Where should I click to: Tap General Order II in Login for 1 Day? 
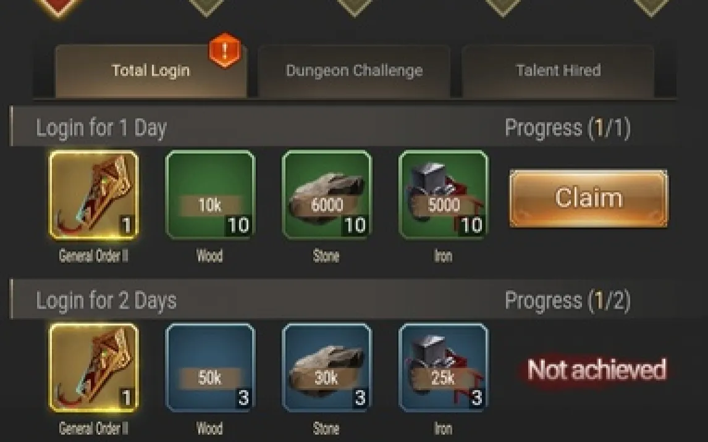coord(93,195)
